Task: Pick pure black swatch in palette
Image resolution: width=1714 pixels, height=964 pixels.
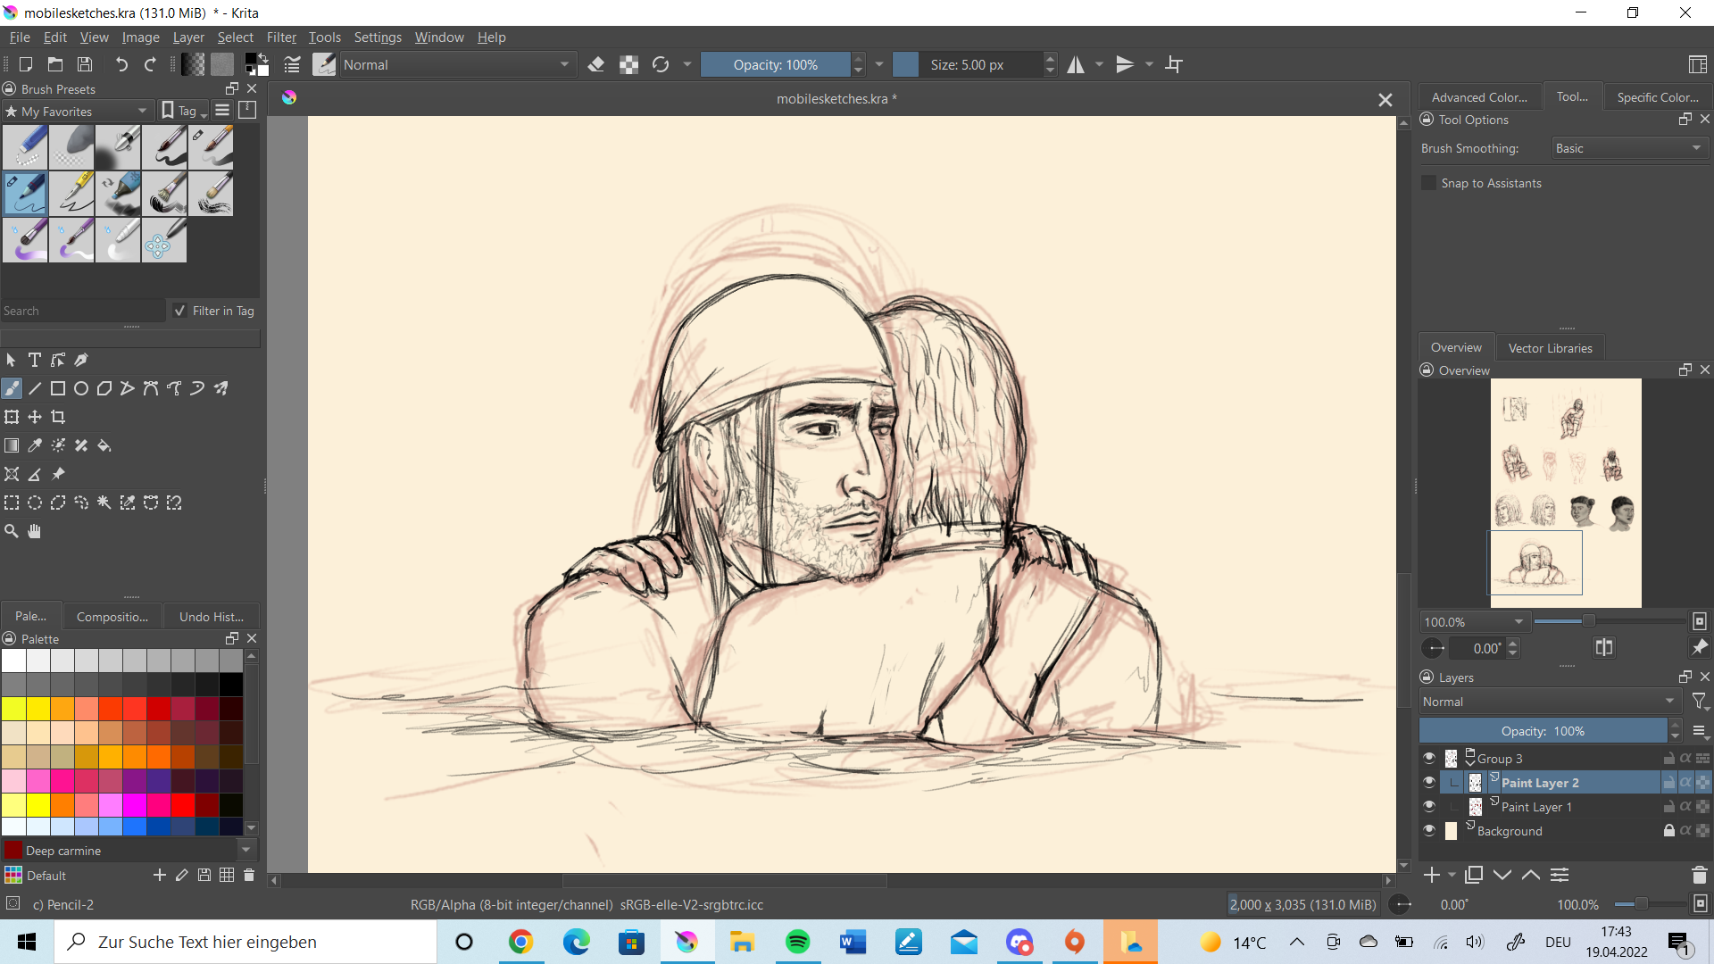Action: tap(230, 685)
